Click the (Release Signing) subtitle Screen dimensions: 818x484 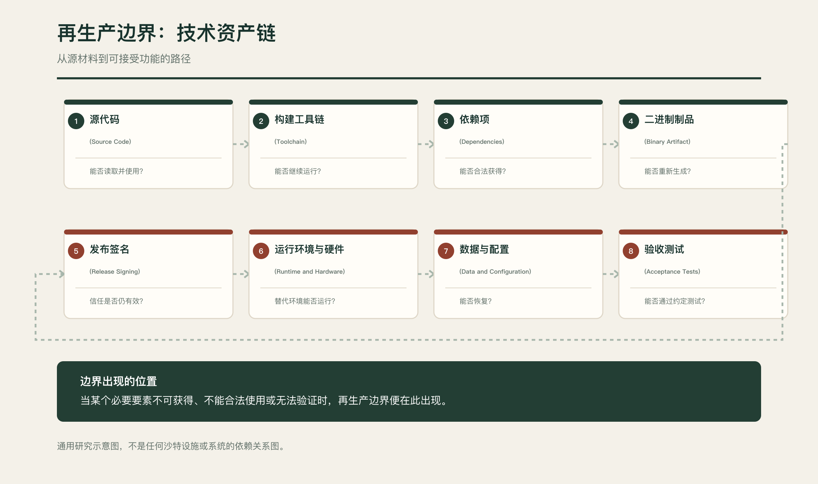(x=115, y=272)
